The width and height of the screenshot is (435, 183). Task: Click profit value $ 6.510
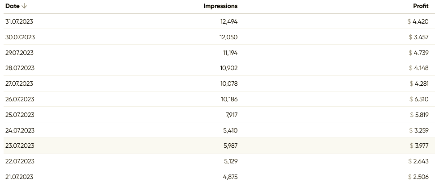pyautogui.click(x=419, y=99)
